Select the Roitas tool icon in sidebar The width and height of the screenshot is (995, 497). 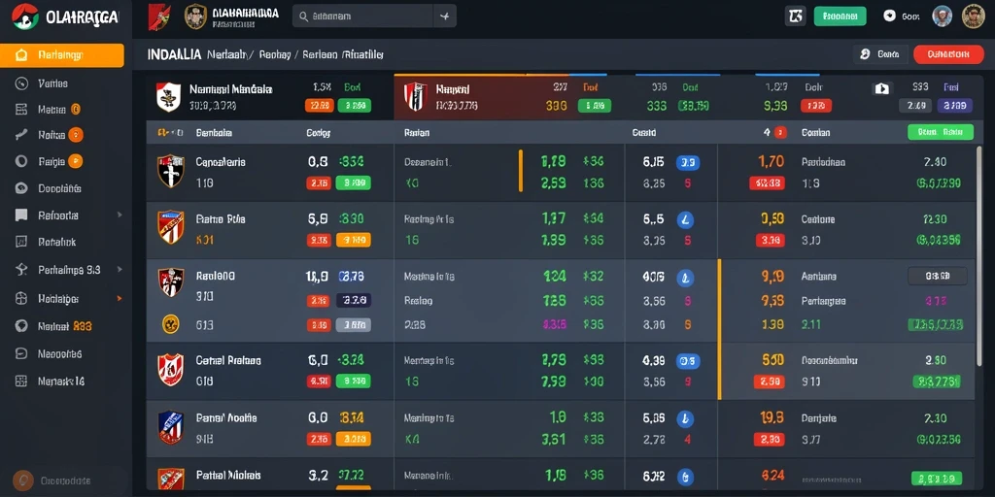point(21,134)
